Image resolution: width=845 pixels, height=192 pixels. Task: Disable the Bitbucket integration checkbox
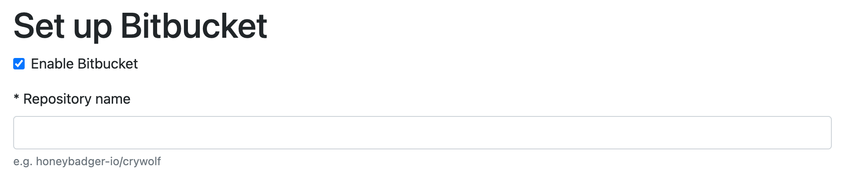[19, 64]
